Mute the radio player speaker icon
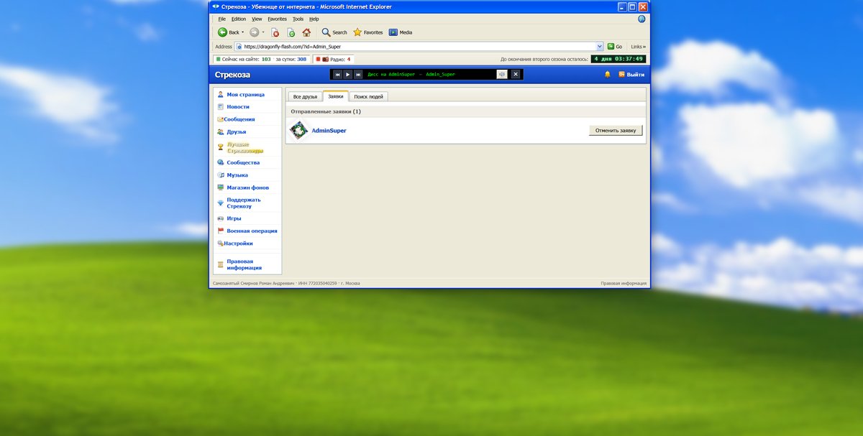Viewport: 863px width, 436px height. (x=502, y=74)
